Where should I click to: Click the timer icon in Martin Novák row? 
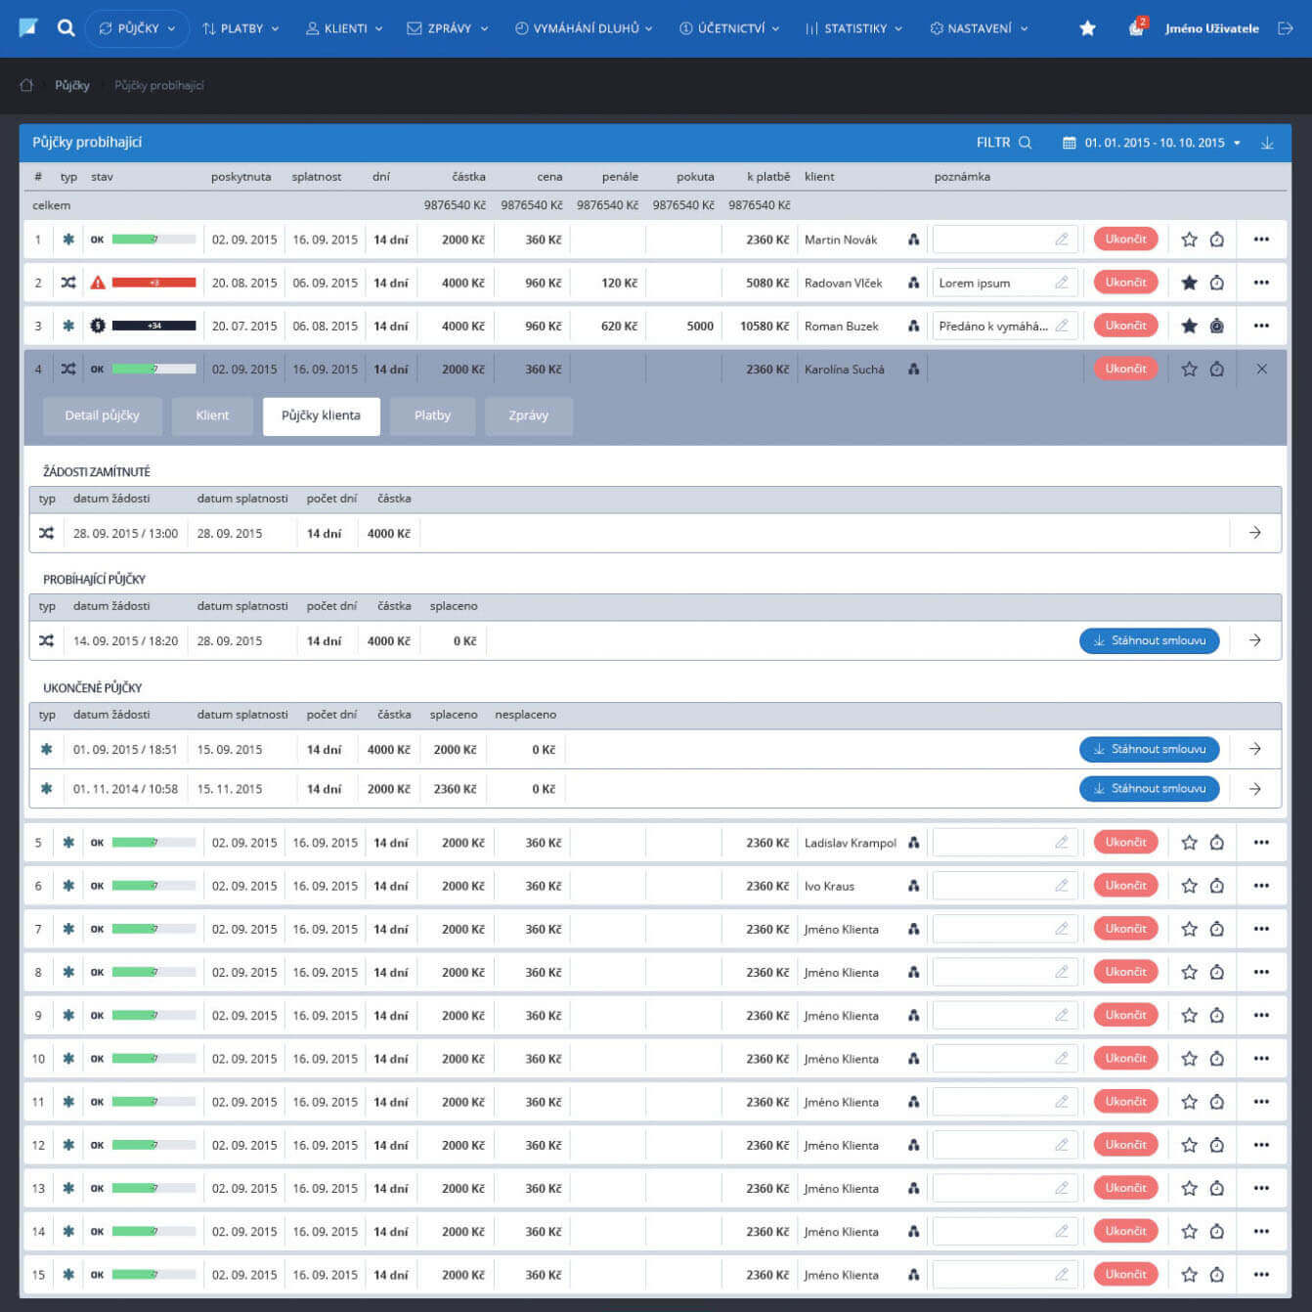1217,240
